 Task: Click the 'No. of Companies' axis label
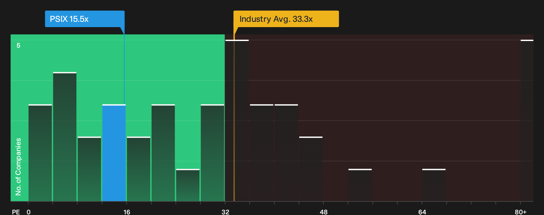tap(18, 167)
